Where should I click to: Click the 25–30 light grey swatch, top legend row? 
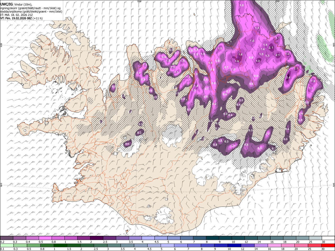(315, 238)
